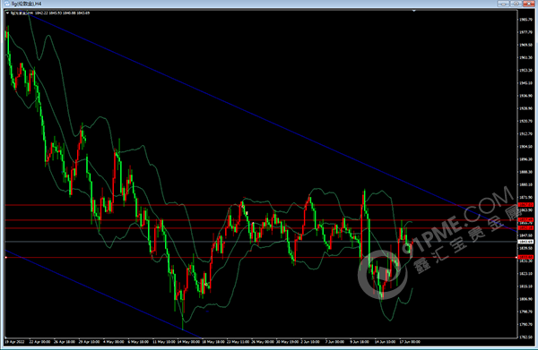
Task: Expand the symbol info triangle above chart
Action: (x=7, y=13)
